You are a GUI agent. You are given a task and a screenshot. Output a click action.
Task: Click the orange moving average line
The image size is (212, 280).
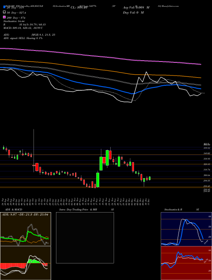[100, 69]
